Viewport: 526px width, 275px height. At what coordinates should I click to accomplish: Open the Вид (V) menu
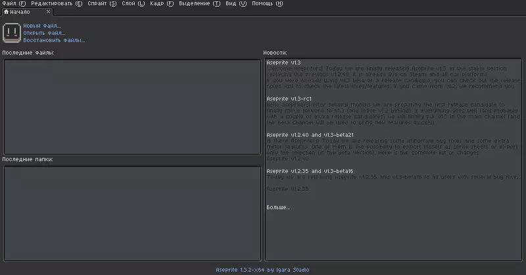pyautogui.click(x=236, y=3)
